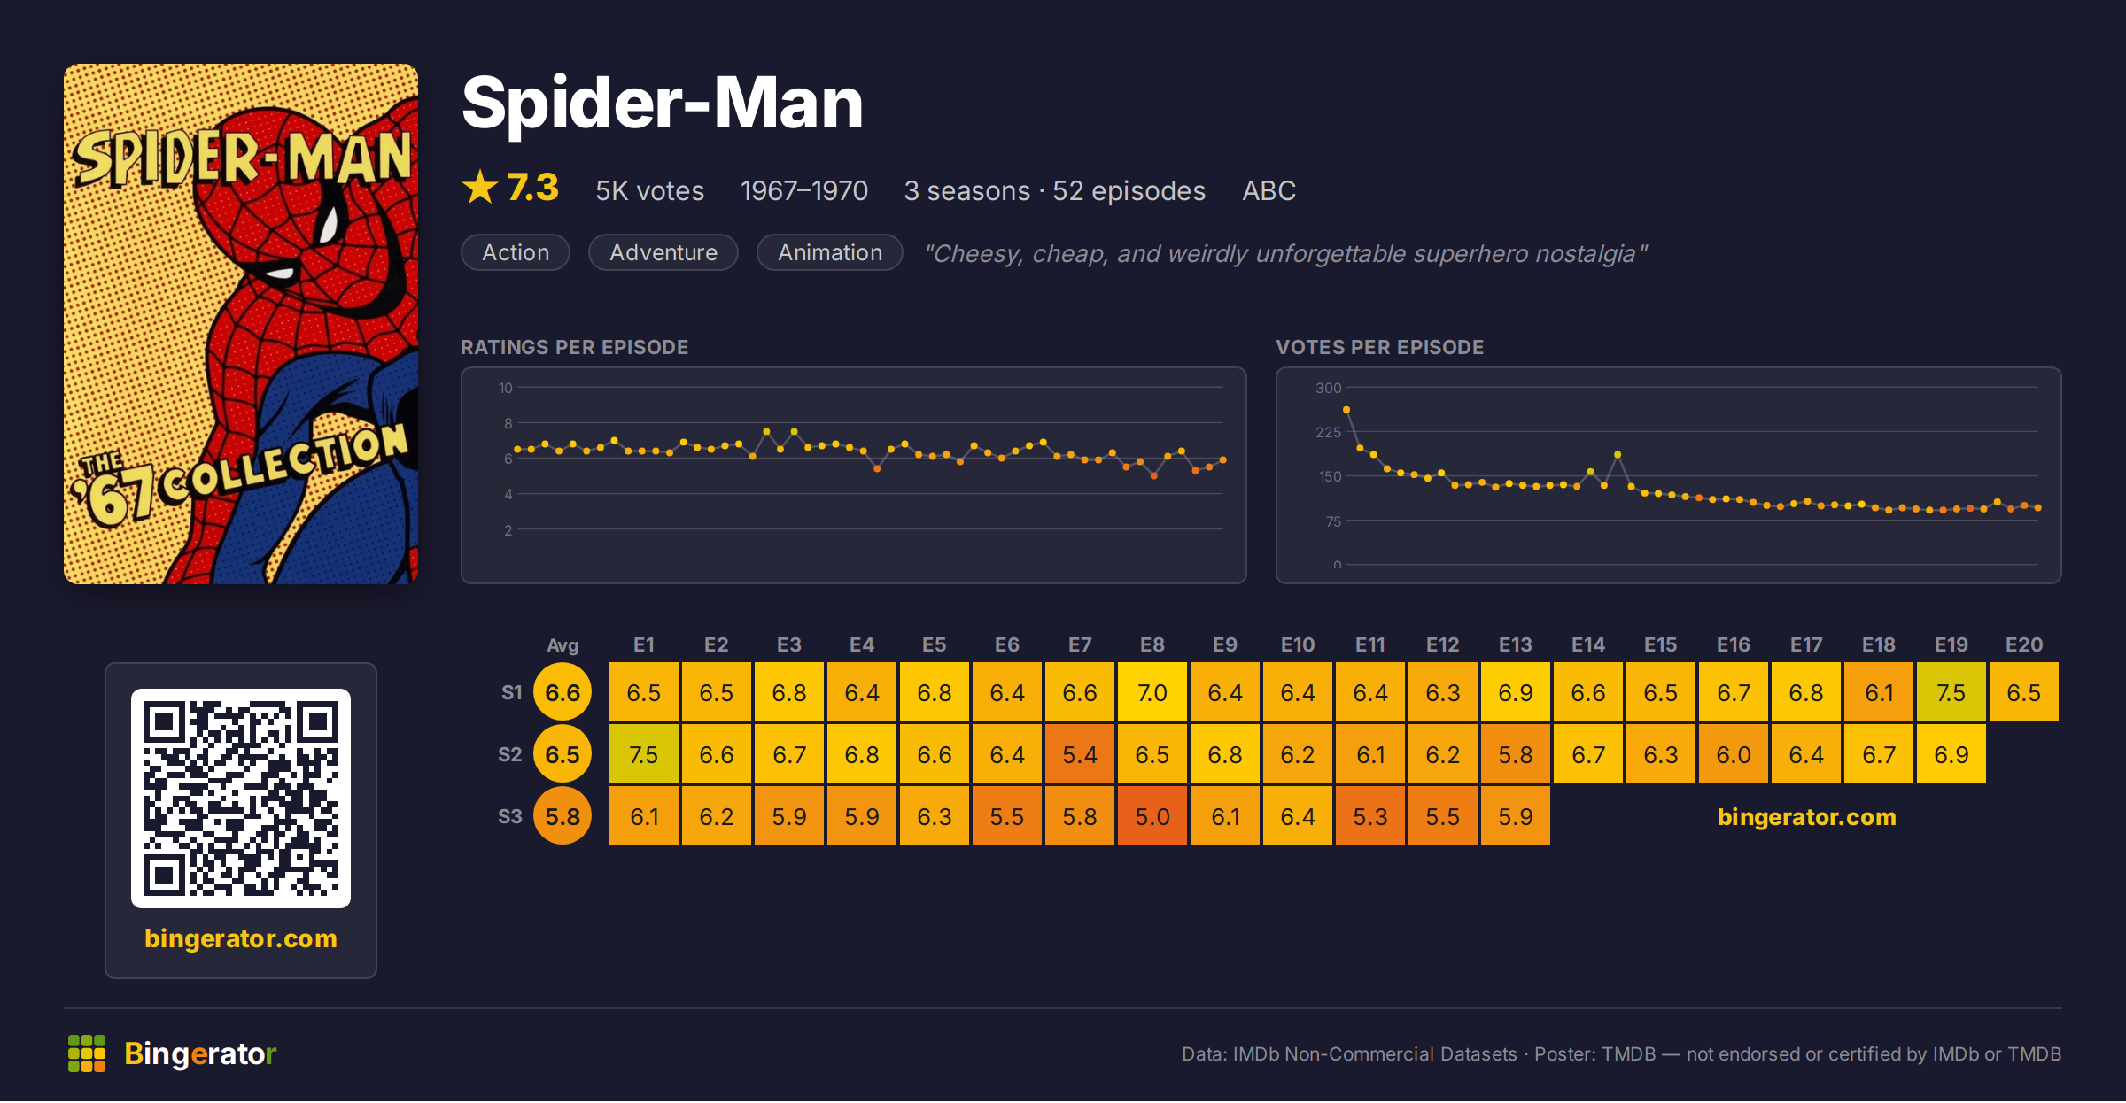This screenshot has width=2126, height=1103.
Task: Select the Action genre tag
Action: [516, 252]
